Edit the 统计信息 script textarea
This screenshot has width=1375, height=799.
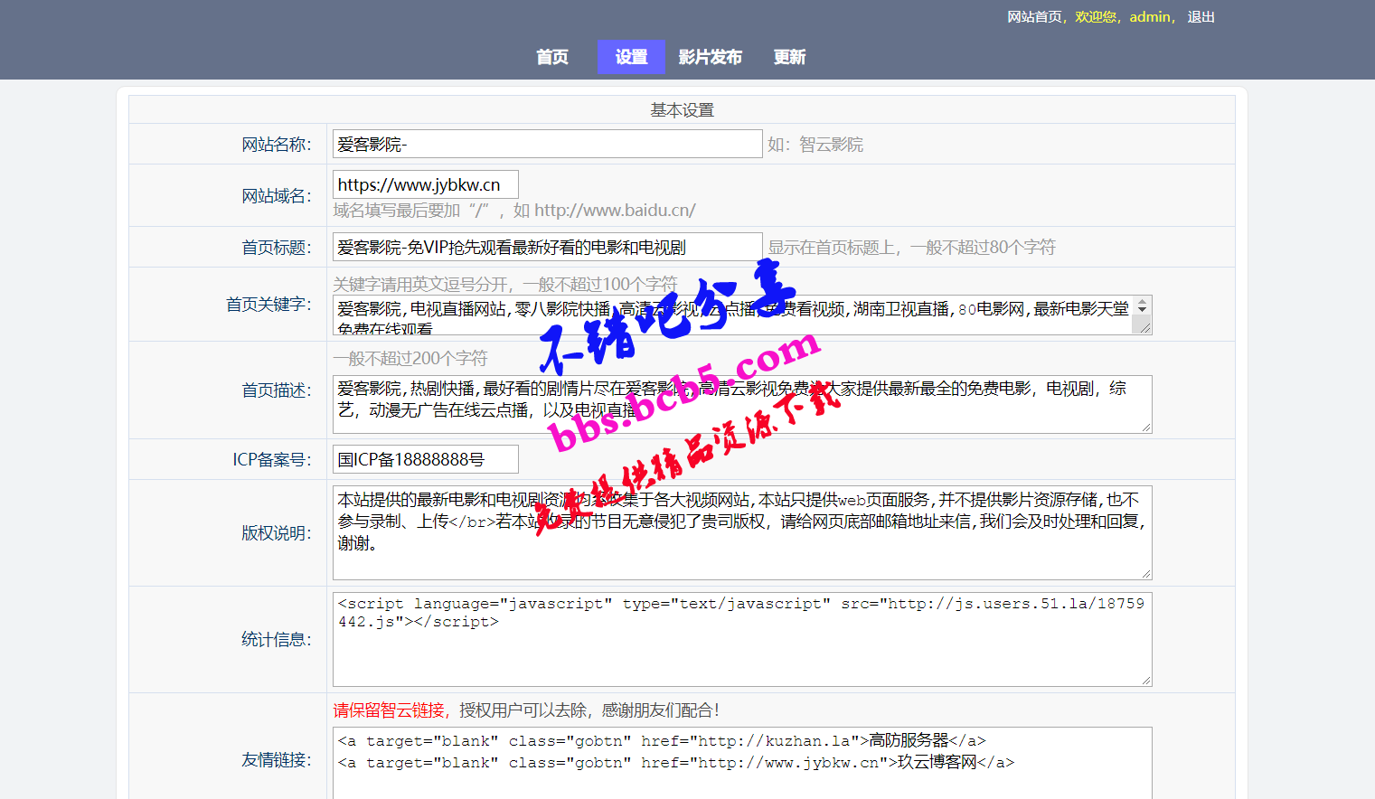(741, 639)
